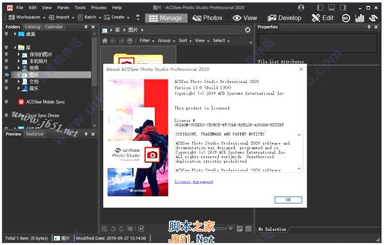
Task: Click the zoom in plus icon
Action: click(230, 228)
